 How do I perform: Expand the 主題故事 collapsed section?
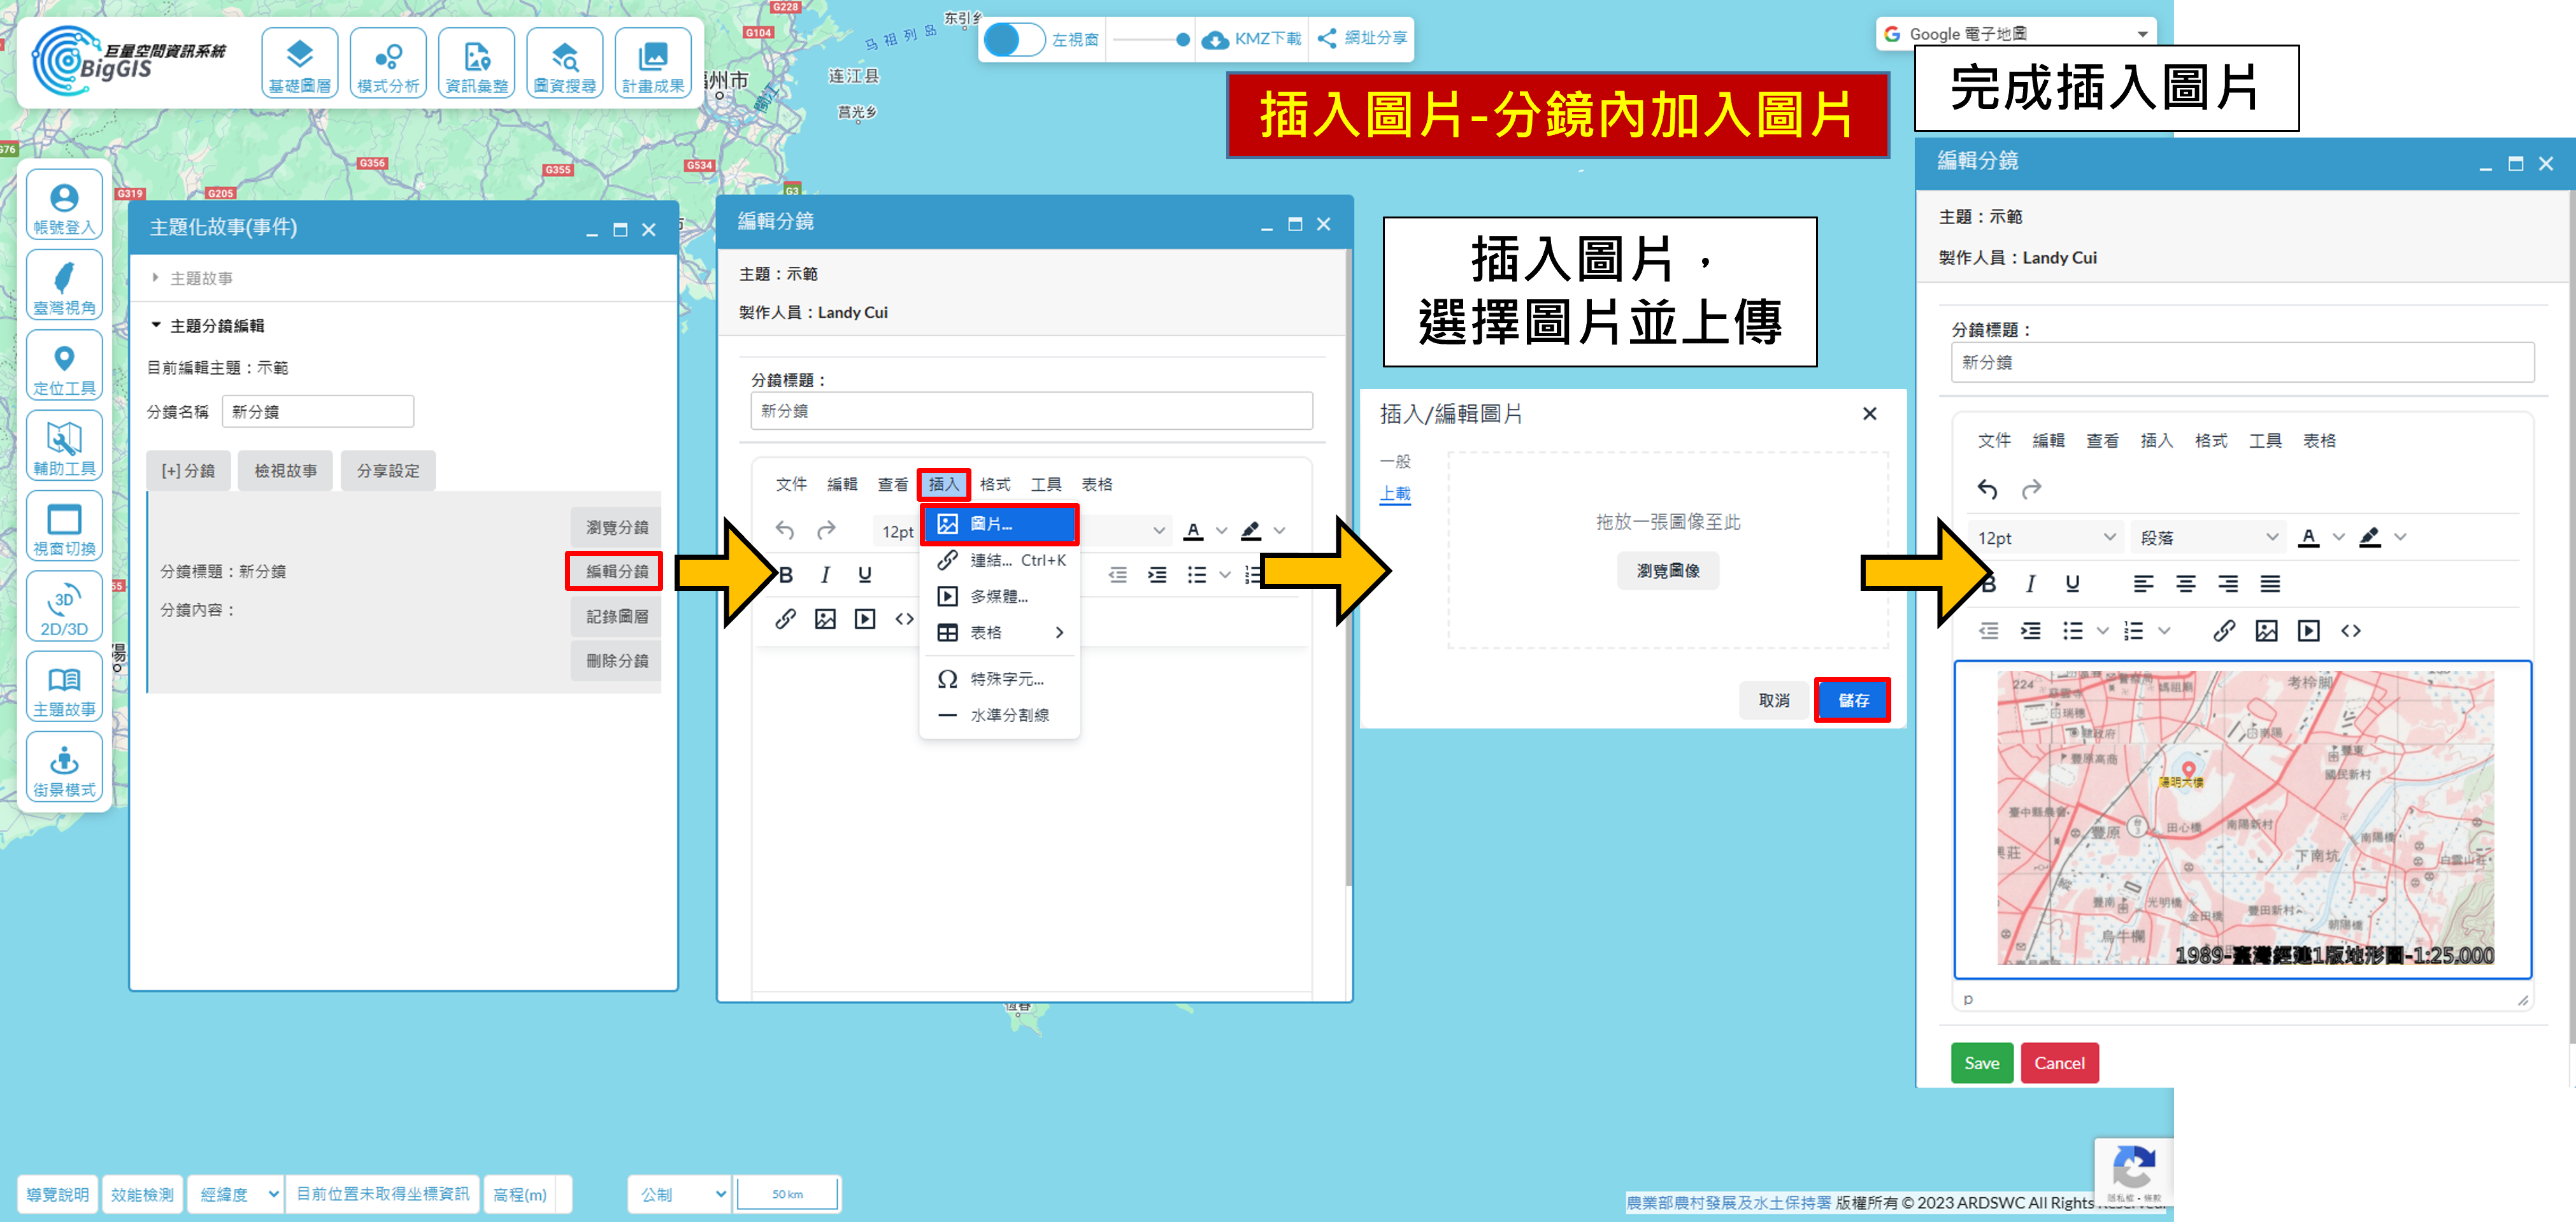click(x=201, y=278)
